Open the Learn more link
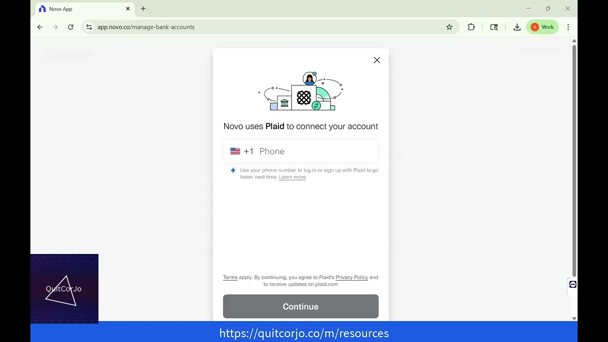Viewport: 608px width, 342px height. [292, 177]
